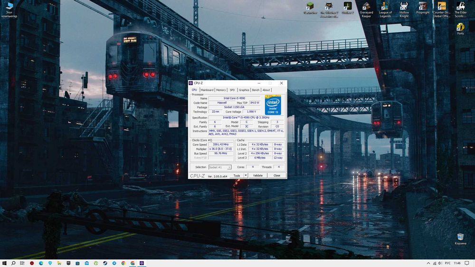Expand the Tools dropdown arrow
The image size is (475, 267).
[246, 175]
